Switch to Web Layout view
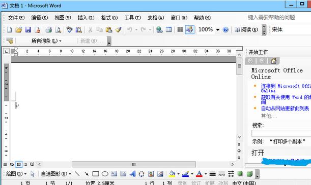This screenshot has width=311, height=185. tap(12, 164)
